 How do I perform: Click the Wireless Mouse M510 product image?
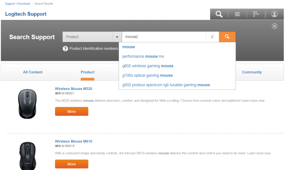[27, 156]
